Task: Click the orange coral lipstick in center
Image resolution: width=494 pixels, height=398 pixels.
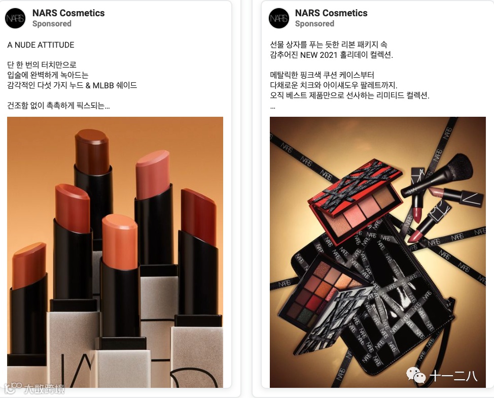Action: (x=120, y=242)
